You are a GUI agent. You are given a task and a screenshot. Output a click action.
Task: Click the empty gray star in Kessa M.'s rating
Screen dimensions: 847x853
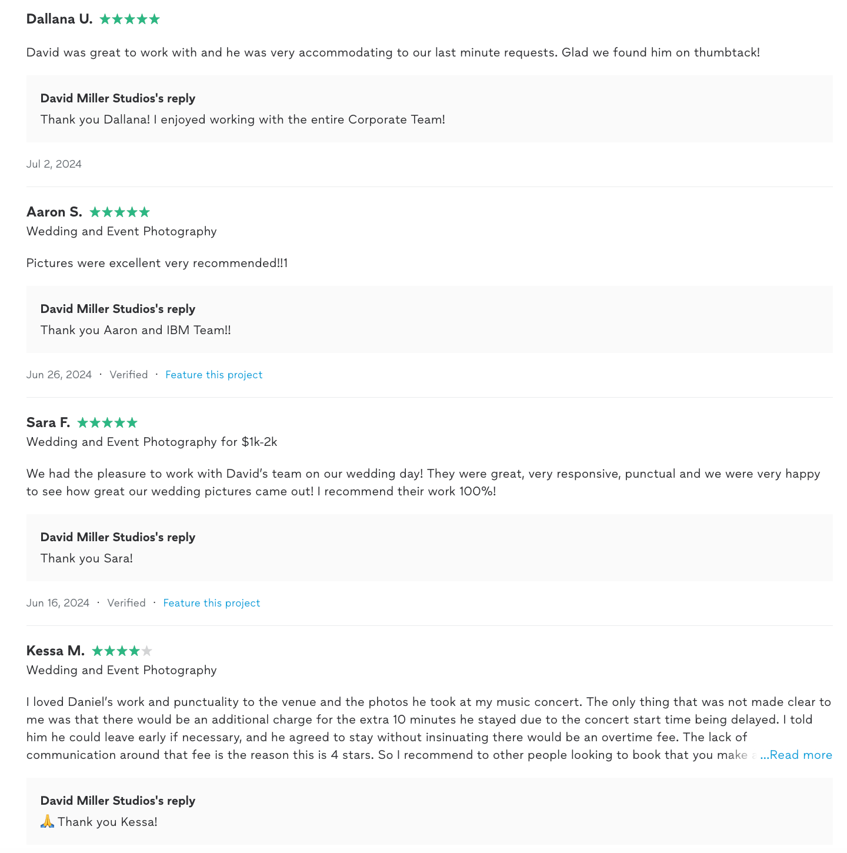[147, 651]
